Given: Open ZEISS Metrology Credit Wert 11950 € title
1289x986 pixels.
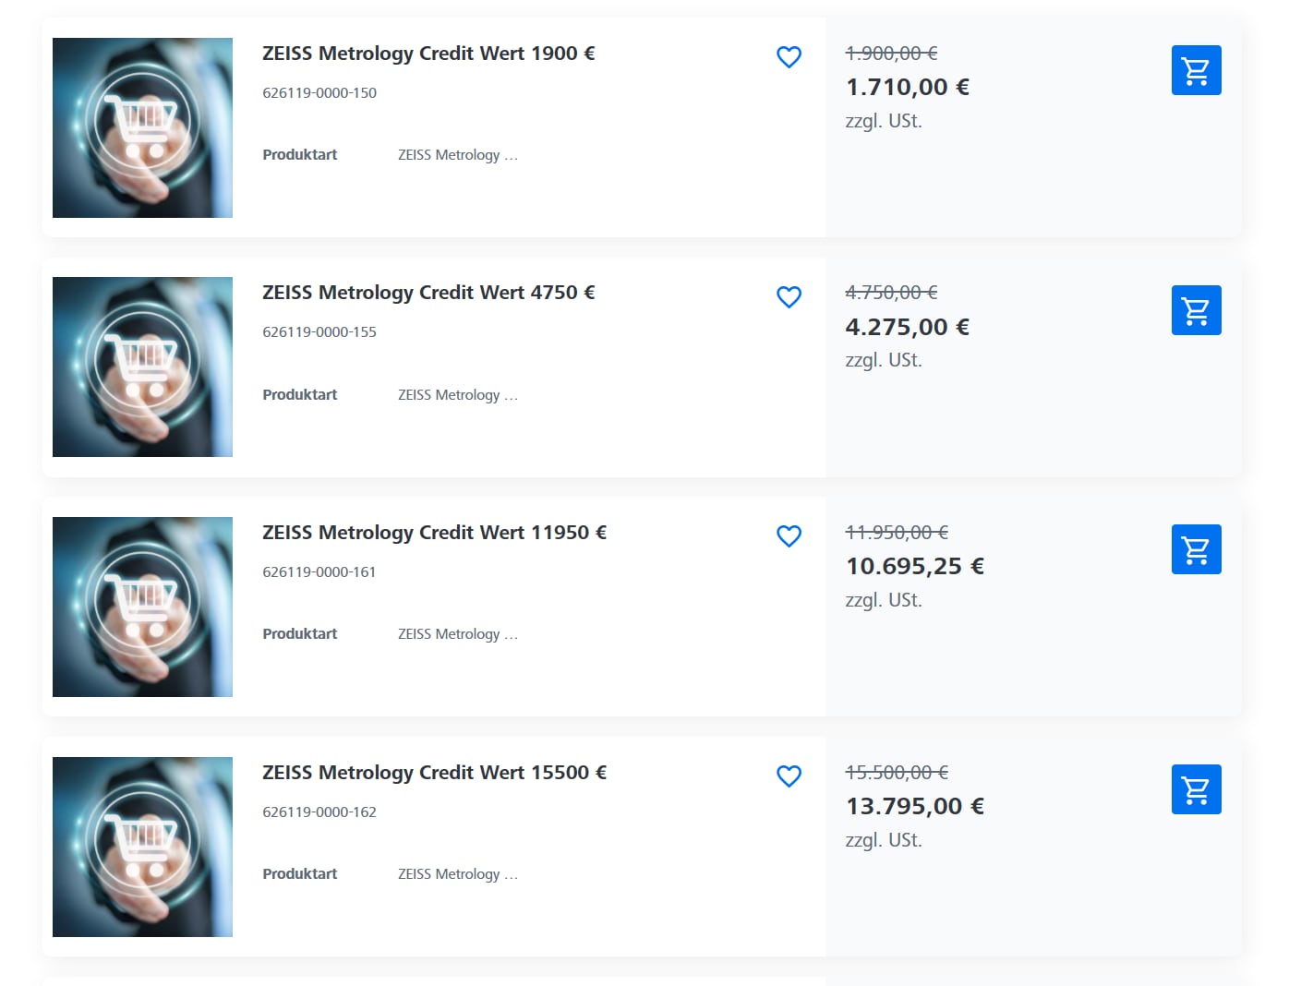Looking at the screenshot, I should [x=434, y=533].
